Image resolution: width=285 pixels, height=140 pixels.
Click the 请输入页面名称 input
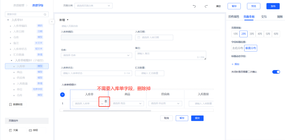[140, 26]
